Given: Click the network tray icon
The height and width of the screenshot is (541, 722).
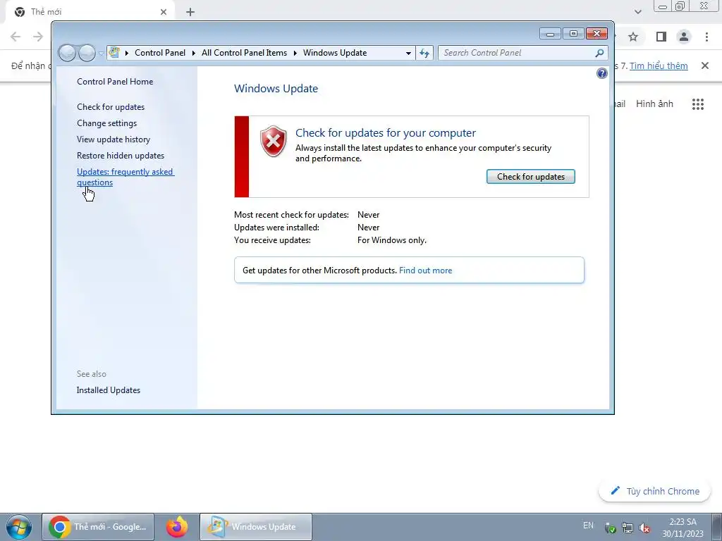Looking at the screenshot, I should [x=627, y=528].
